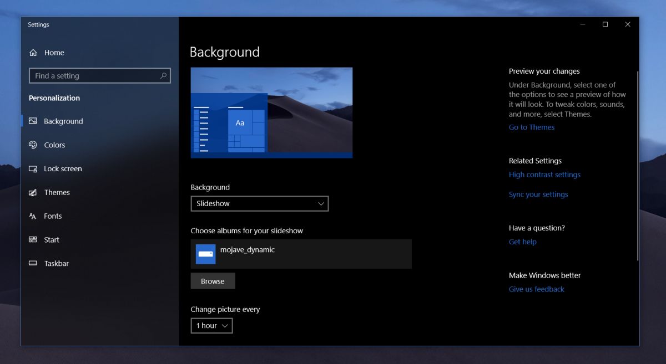
Task: Click the Lock screen icon in sidebar
Action: coord(34,168)
